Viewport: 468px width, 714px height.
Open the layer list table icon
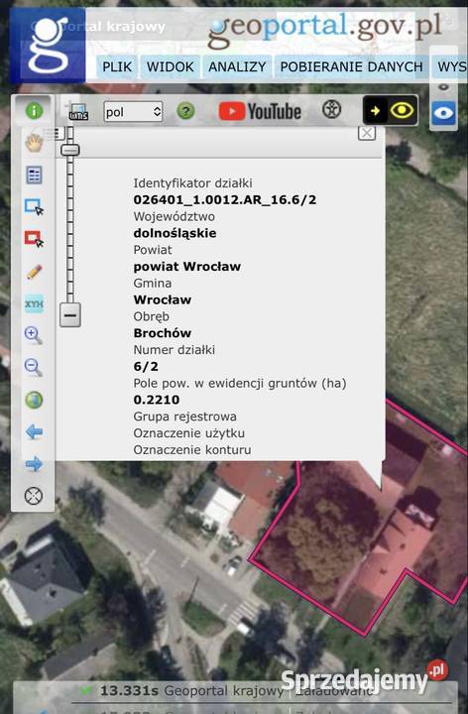click(x=34, y=175)
